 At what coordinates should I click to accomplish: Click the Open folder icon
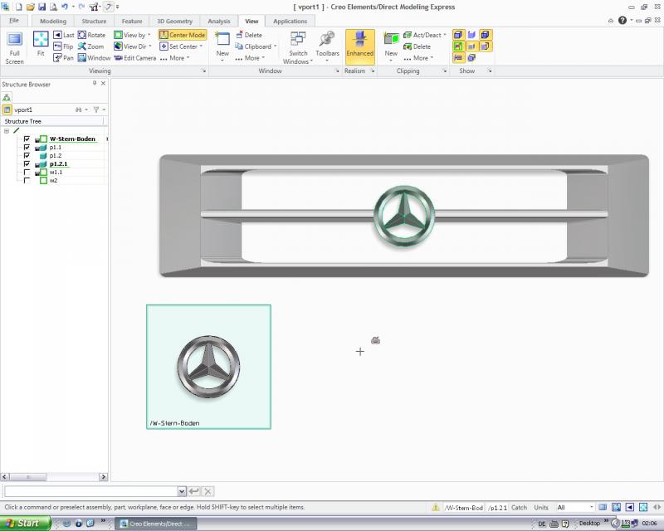click(31, 7)
